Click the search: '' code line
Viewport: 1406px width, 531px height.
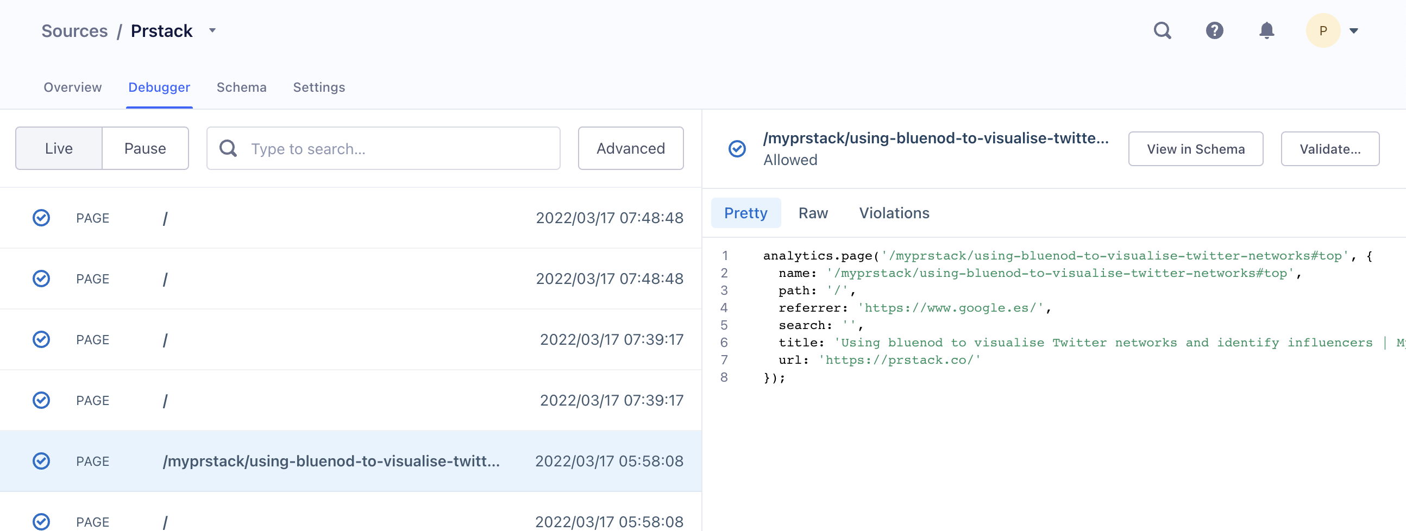(820, 325)
